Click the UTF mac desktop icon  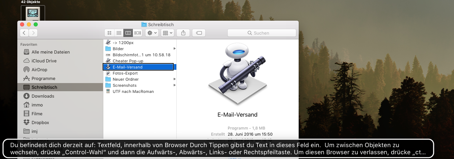tap(33, 13)
